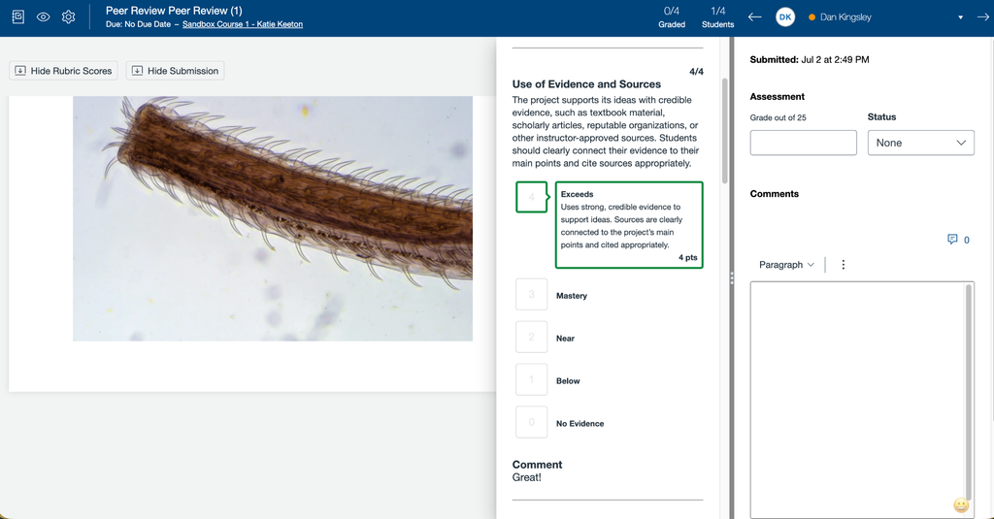994x519 pixels.
Task: Click Hide Rubric Scores button
Action: click(63, 71)
